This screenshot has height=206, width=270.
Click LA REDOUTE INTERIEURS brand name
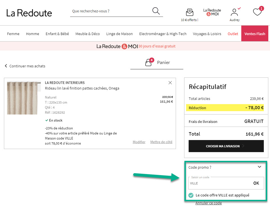(x=65, y=83)
